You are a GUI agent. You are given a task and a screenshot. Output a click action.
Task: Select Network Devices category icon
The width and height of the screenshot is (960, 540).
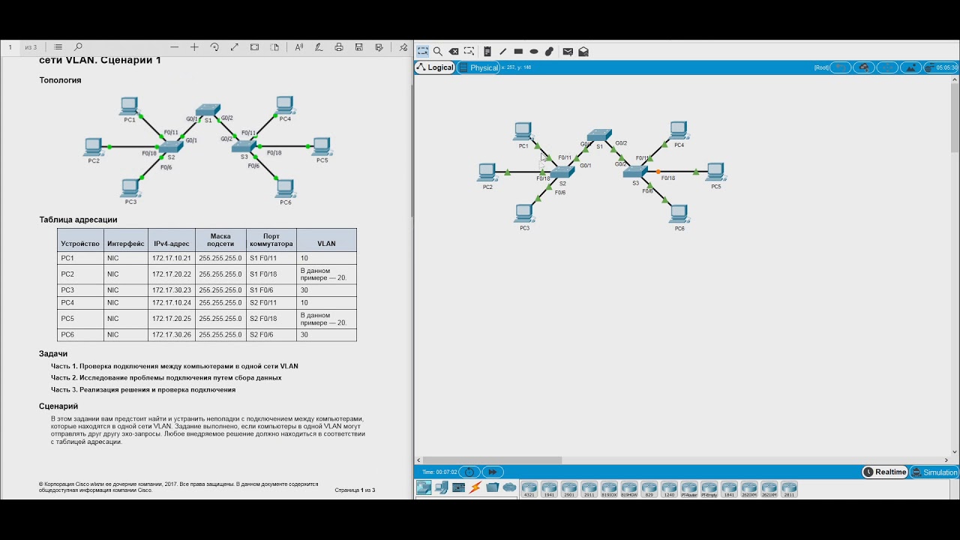click(x=424, y=487)
